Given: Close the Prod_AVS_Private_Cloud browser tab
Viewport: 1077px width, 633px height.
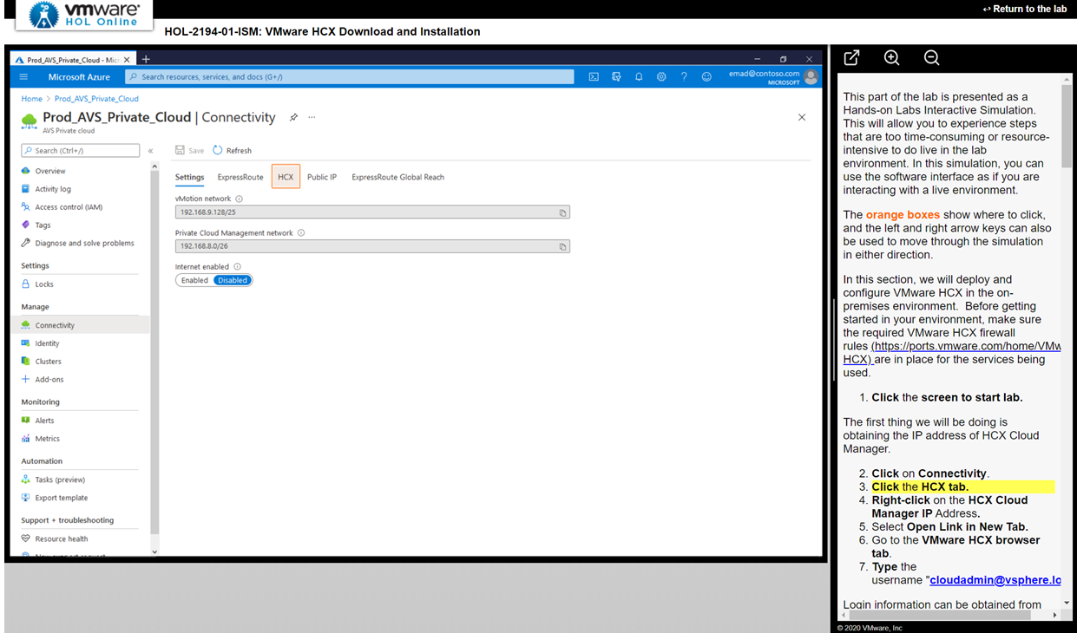Looking at the screenshot, I should [x=128, y=60].
